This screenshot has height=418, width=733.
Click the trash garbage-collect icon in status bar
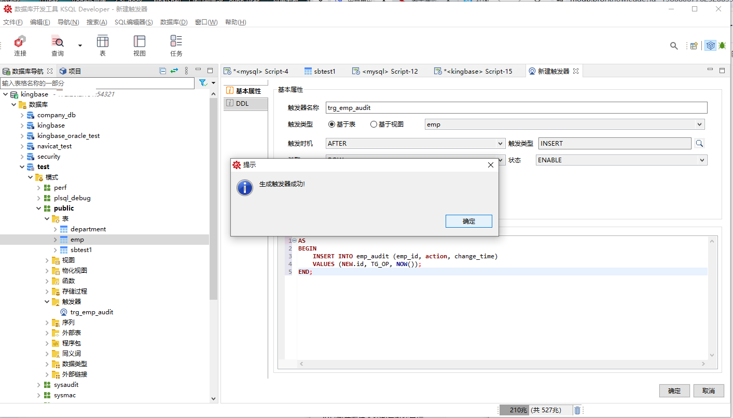pos(577,410)
